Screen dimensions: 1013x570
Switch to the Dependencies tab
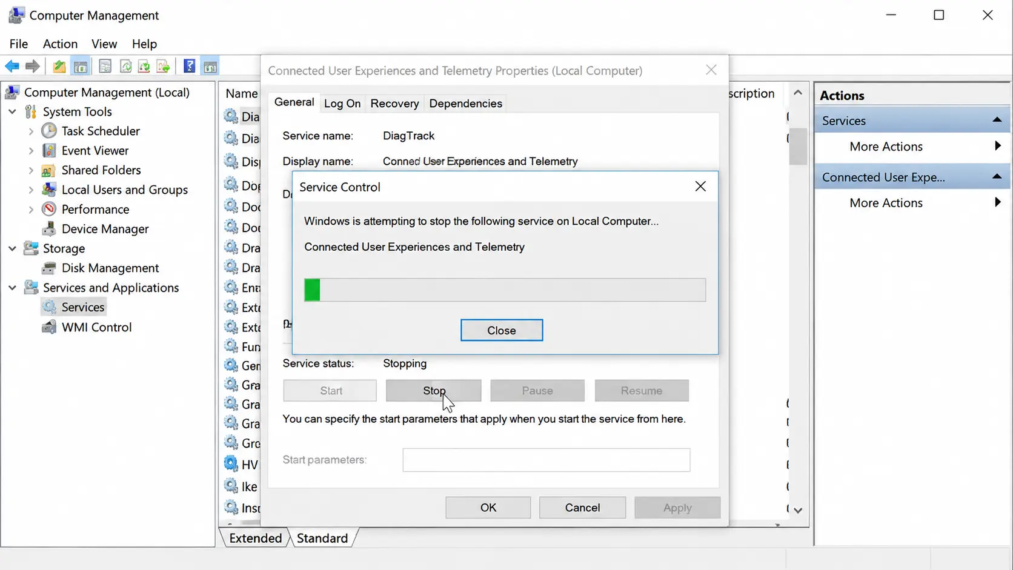tap(465, 104)
